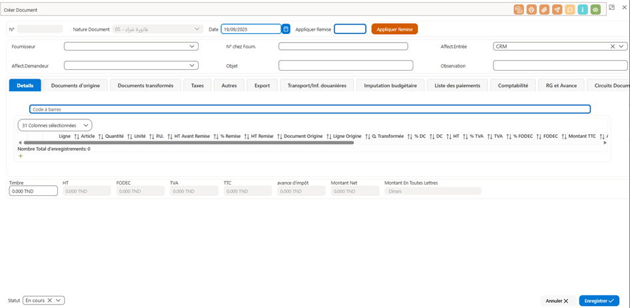
Task: Sort by the % Remise column arrows
Action: pos(247,137)
